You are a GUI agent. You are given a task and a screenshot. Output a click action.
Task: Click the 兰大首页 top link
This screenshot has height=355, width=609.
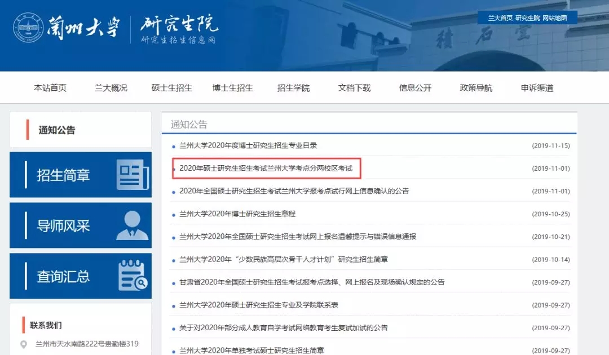[500, 18]
